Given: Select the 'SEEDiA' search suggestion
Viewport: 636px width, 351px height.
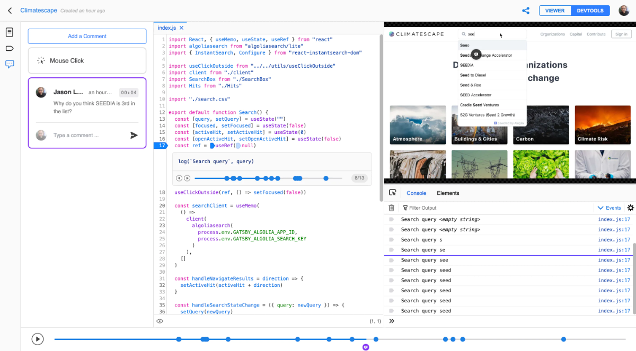Looking at the screenshot, I should click(x=492, y=65).
